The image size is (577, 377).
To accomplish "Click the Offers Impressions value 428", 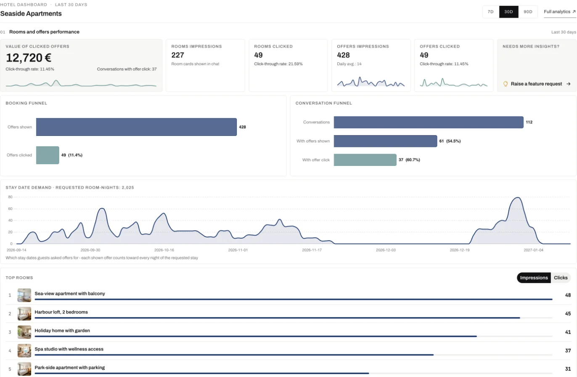I will (344, 55).
